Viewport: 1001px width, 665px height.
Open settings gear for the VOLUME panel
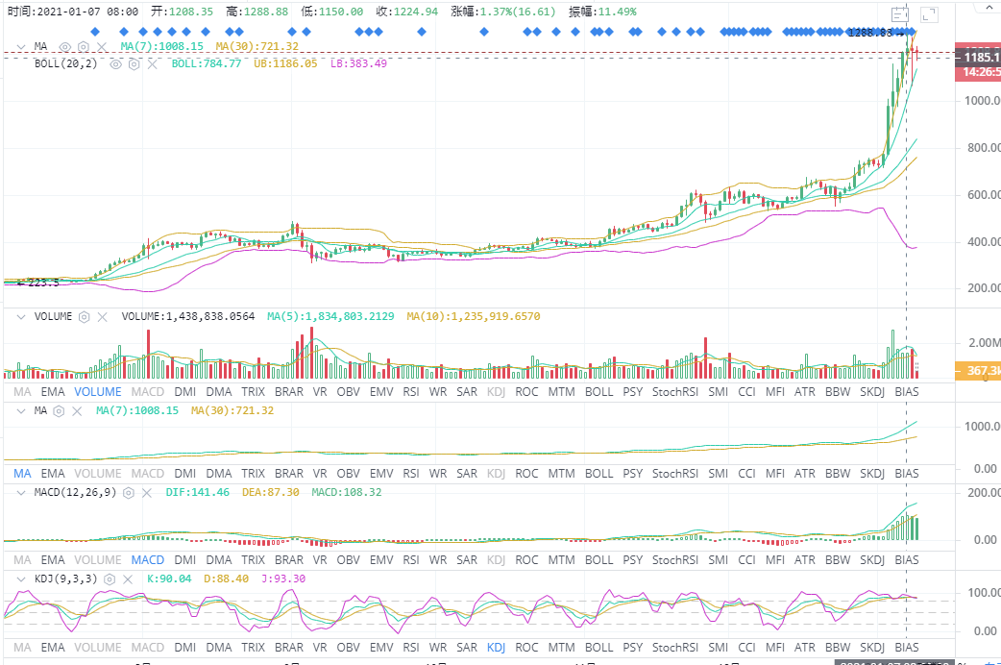[85, 316]
